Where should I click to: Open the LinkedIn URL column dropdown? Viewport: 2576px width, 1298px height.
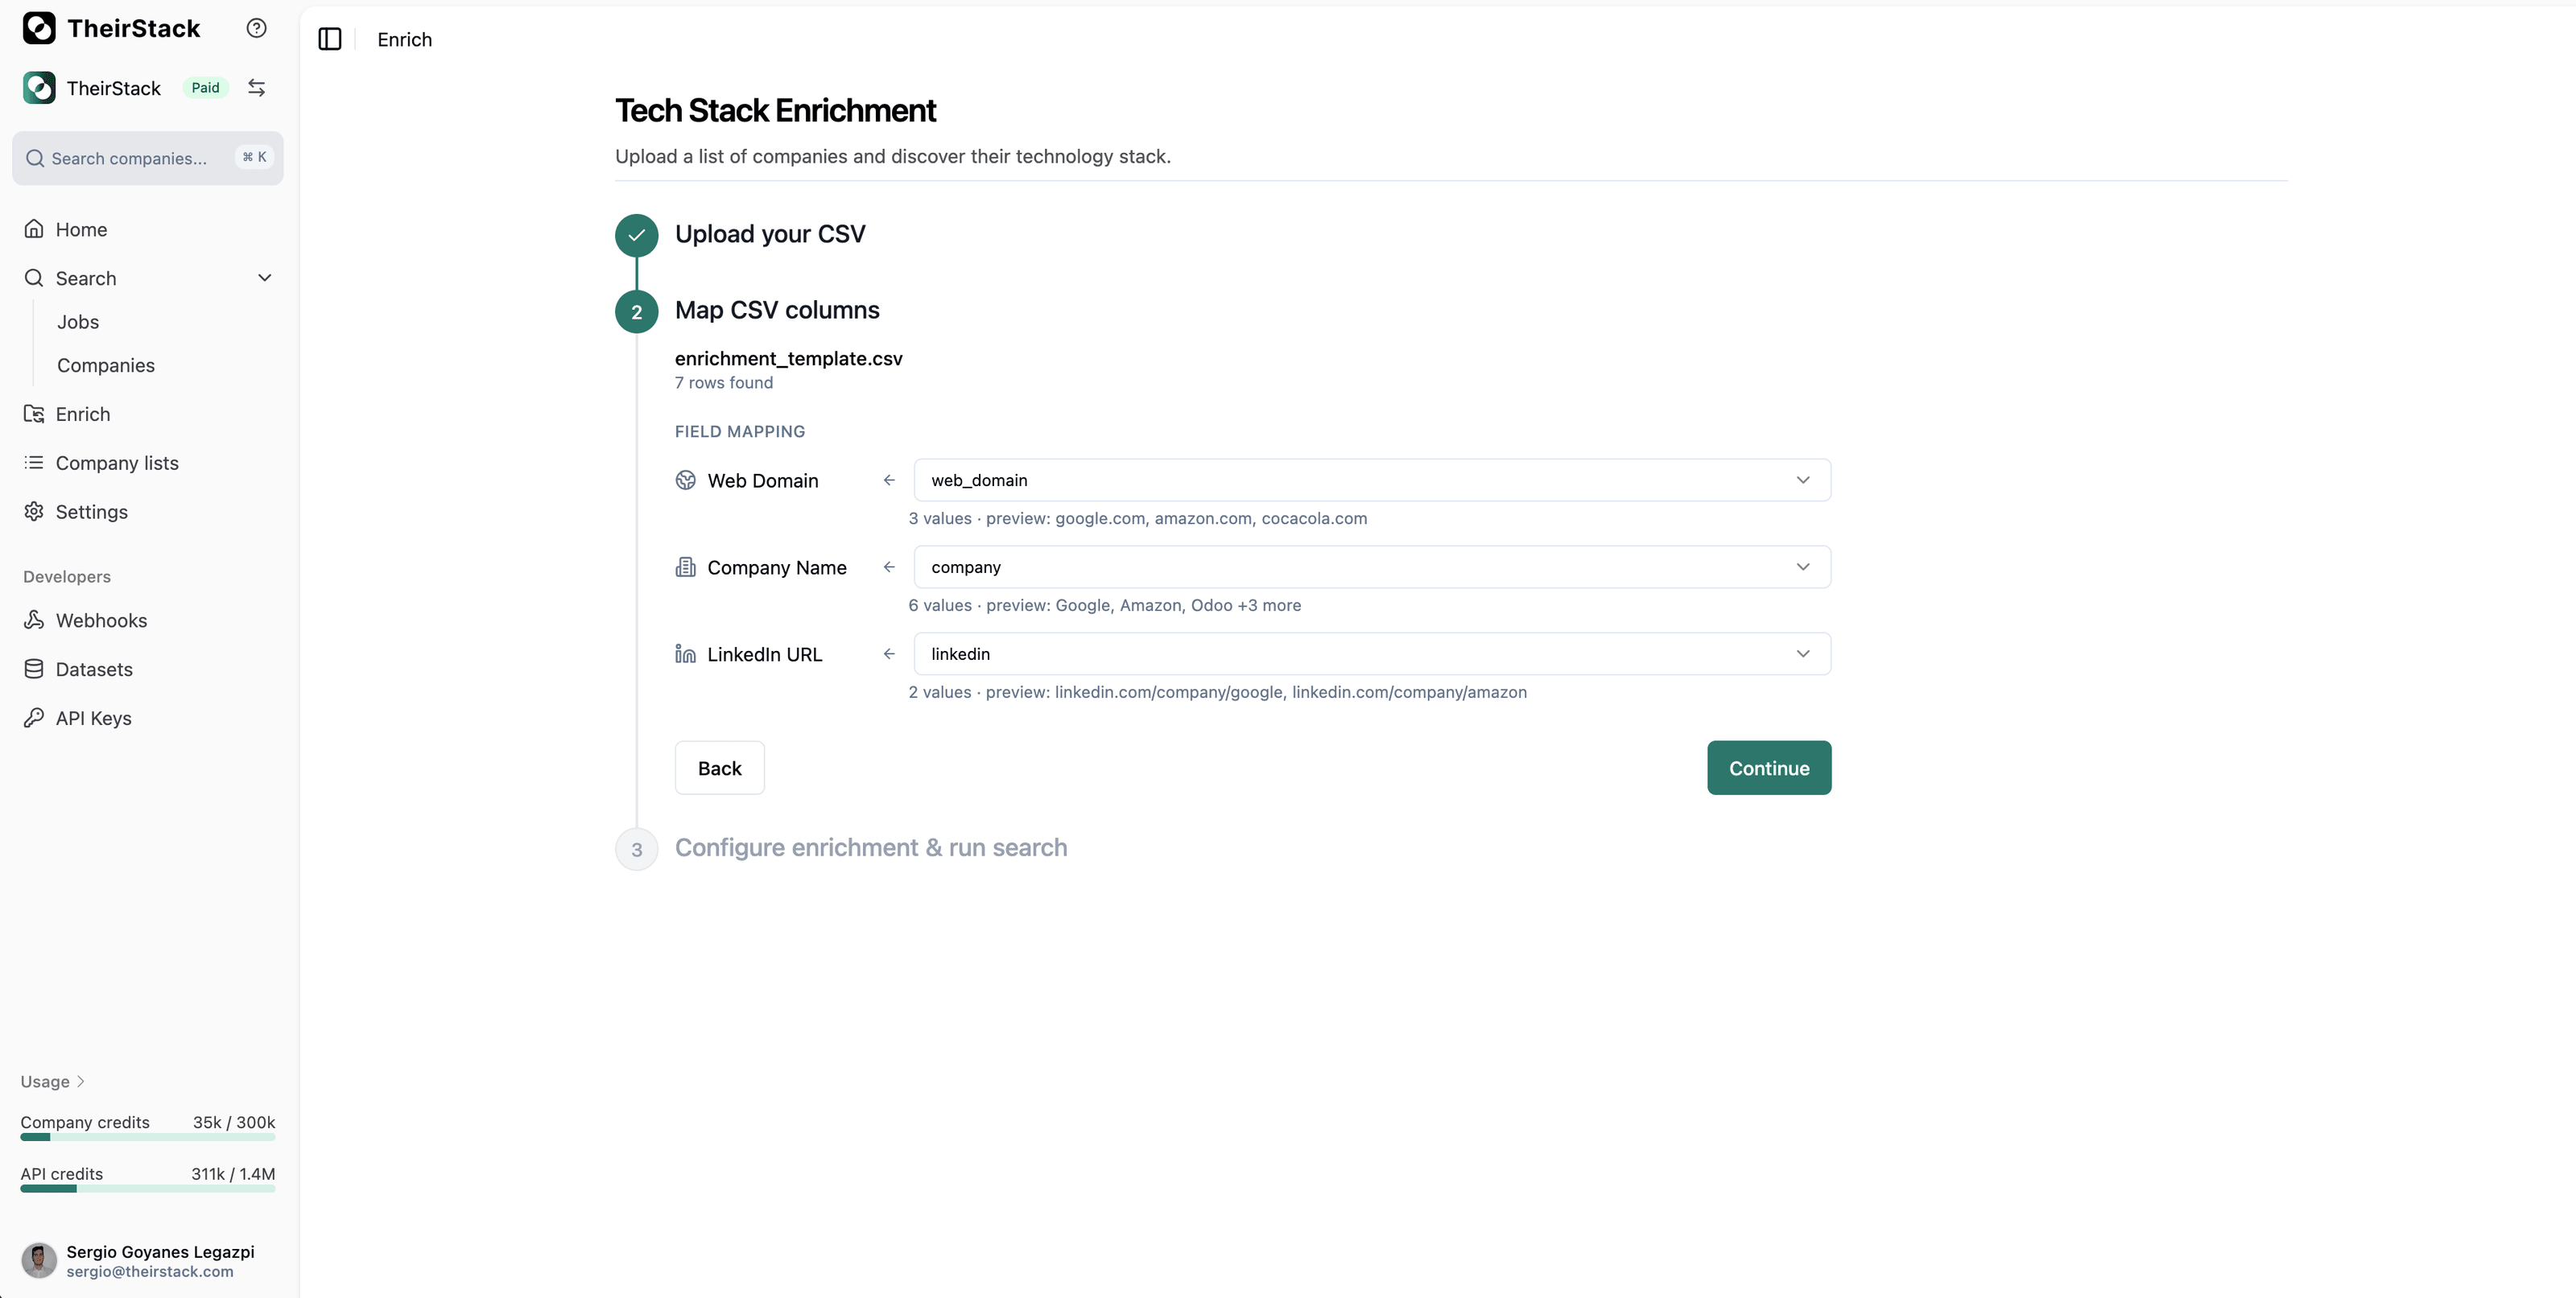click(1371, 654)
